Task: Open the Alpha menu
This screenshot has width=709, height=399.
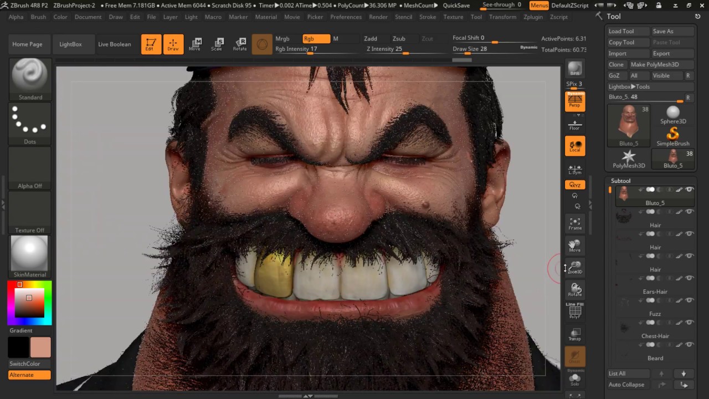Action: (16, 17)
